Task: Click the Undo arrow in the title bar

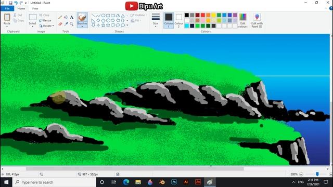Action: pos(16,3)
